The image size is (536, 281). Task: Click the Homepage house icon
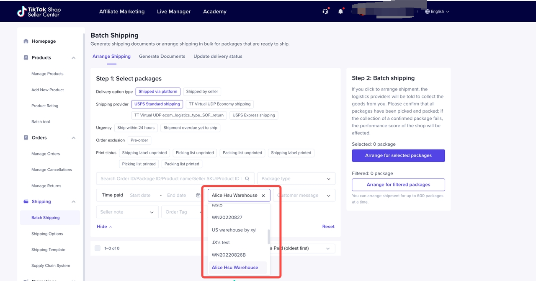pos(26,41)
